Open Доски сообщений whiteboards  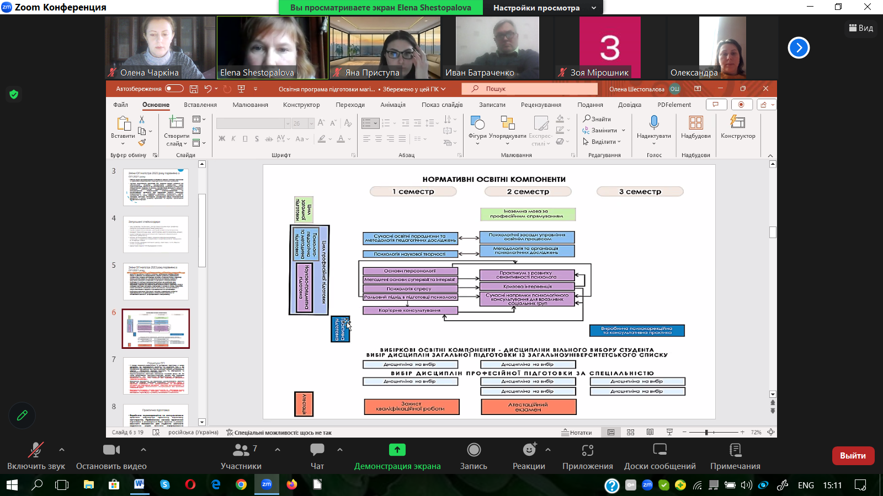660,456
